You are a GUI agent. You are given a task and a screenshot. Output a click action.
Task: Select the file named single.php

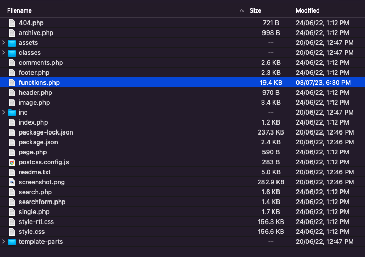[x=34, y=212]
